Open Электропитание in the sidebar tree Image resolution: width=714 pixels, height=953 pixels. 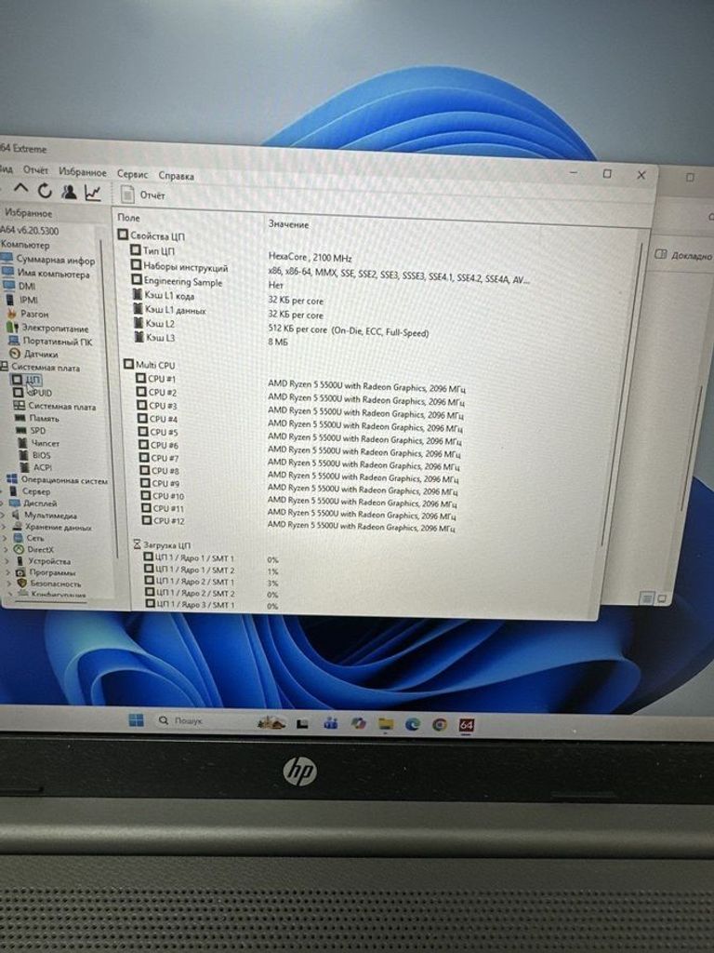(55, 328)
